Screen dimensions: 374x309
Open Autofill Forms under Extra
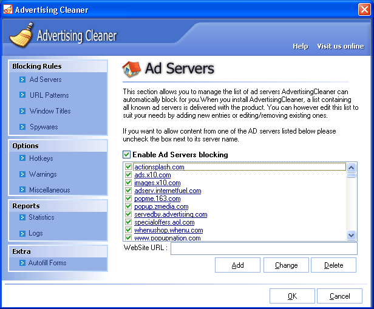click(47, 263)
